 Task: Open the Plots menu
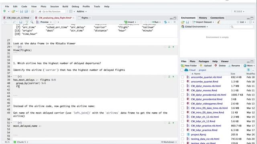tap(43, 6)
